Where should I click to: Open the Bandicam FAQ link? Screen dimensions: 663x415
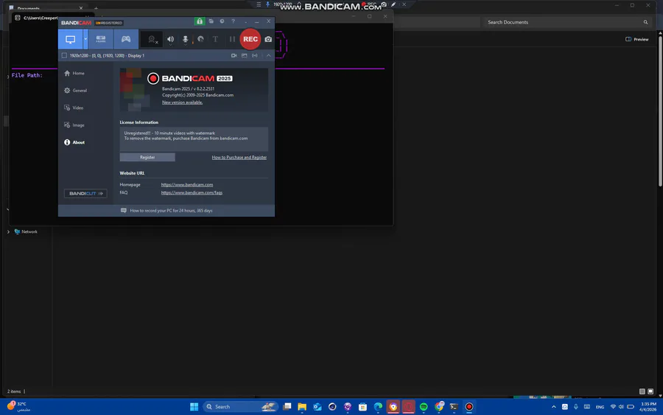click(192, 193)
